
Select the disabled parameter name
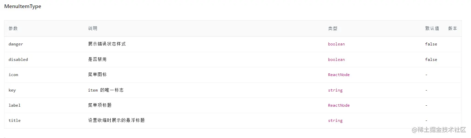point(18,60)
